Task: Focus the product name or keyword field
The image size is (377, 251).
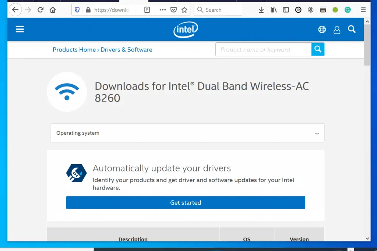Action: pyautogui.click(x=264, y=50)
